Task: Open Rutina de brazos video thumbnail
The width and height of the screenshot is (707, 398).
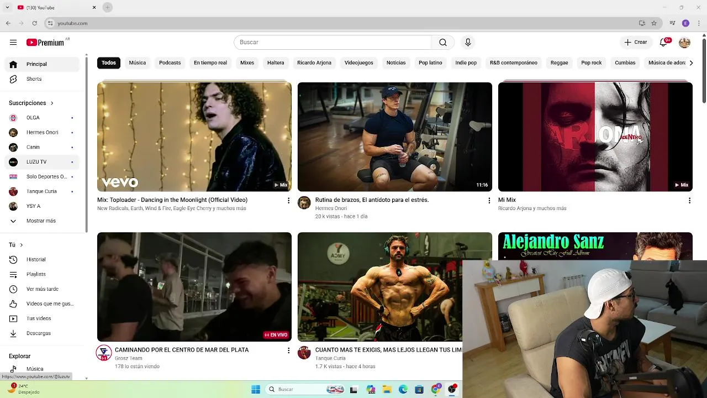Action: click(x=395, y=137)
